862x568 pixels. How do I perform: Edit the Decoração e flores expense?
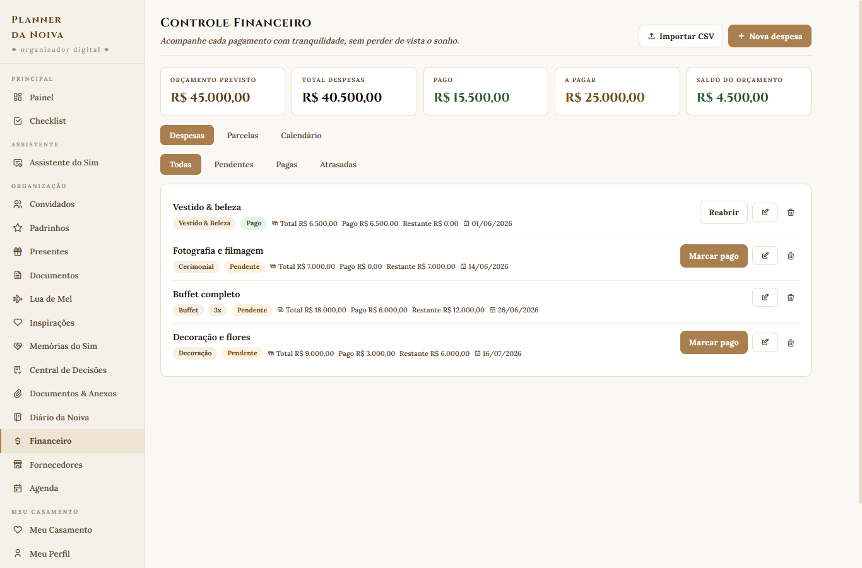point(765,343)
